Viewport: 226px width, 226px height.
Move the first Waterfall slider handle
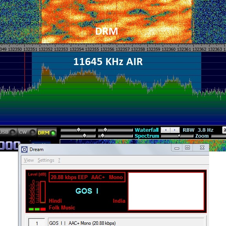click(79, 130)
